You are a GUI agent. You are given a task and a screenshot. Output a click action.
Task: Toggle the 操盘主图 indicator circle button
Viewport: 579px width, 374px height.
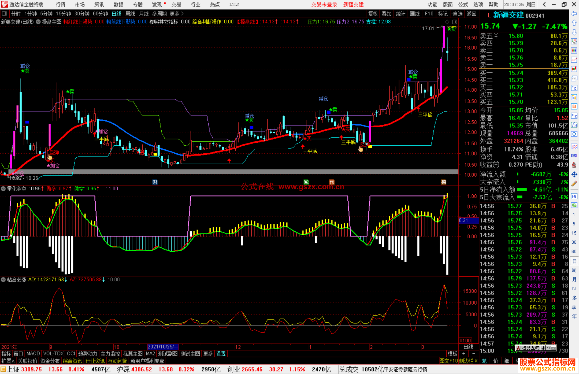38,22
